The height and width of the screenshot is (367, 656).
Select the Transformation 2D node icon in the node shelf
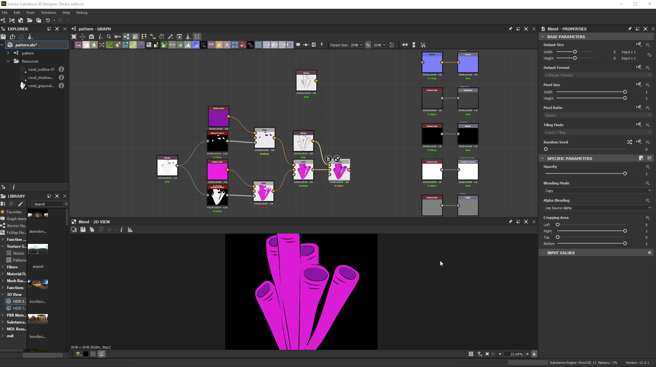point(133,45)
